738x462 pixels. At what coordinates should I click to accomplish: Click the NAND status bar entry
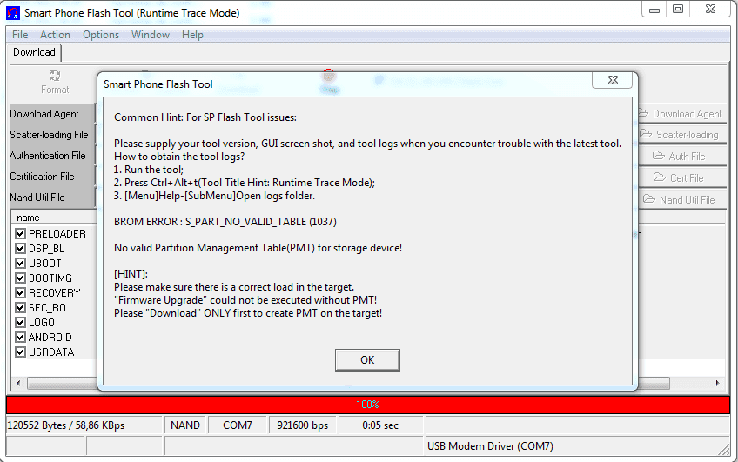pyautogui.click(x=185, y=425)
